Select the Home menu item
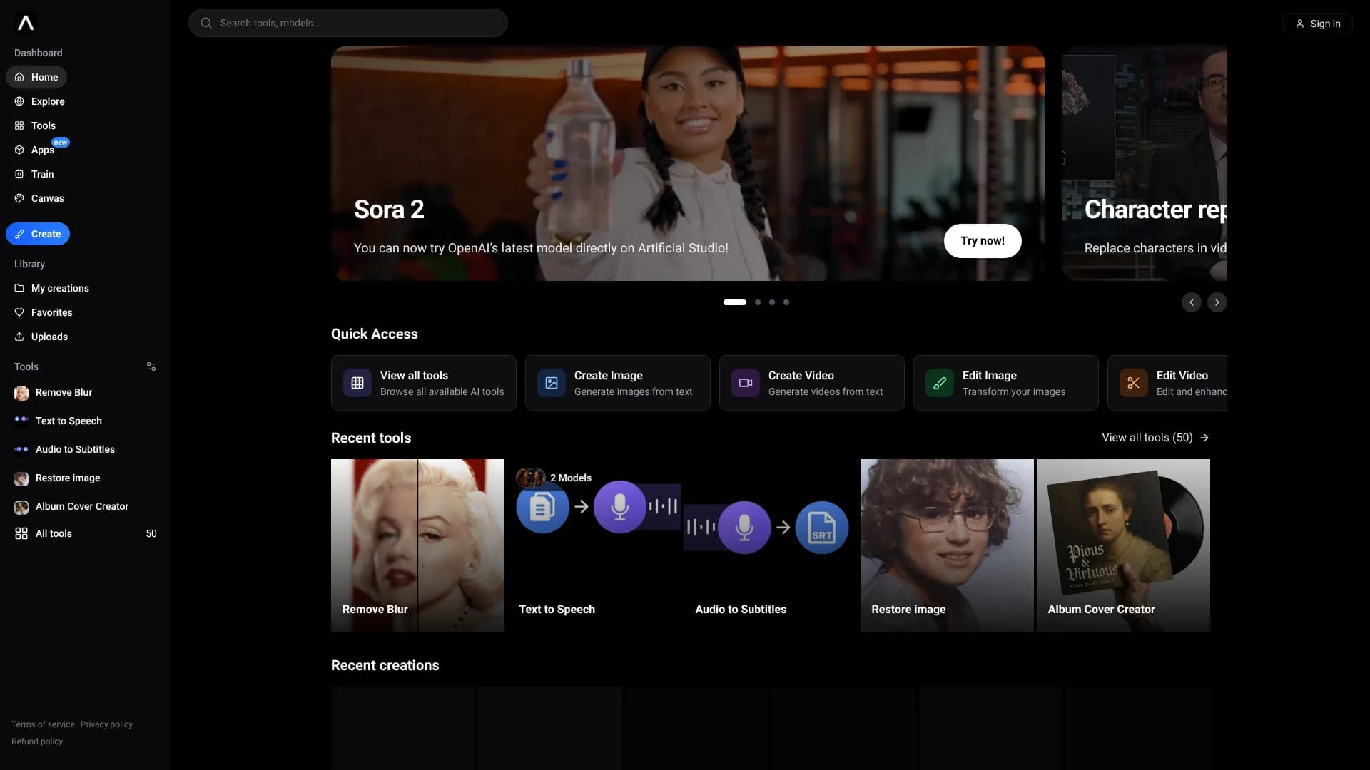Image resolution: width=1370 pixels, height=770 pixels. [36, 77]
